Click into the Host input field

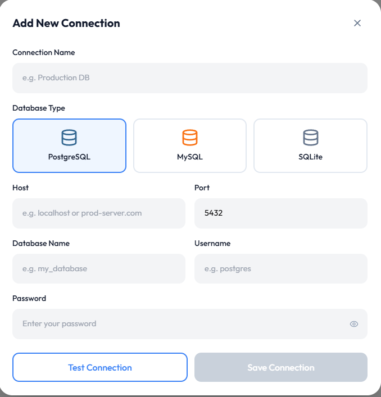click(99, 213)
